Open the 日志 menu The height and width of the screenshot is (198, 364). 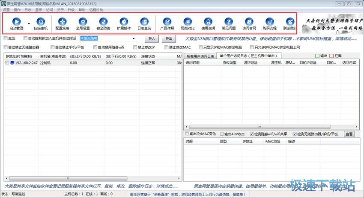tap(28, 10)
